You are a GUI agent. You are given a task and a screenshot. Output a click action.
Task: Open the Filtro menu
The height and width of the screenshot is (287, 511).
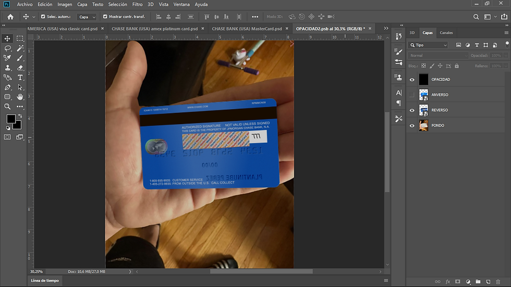click(x=137, y=4)
